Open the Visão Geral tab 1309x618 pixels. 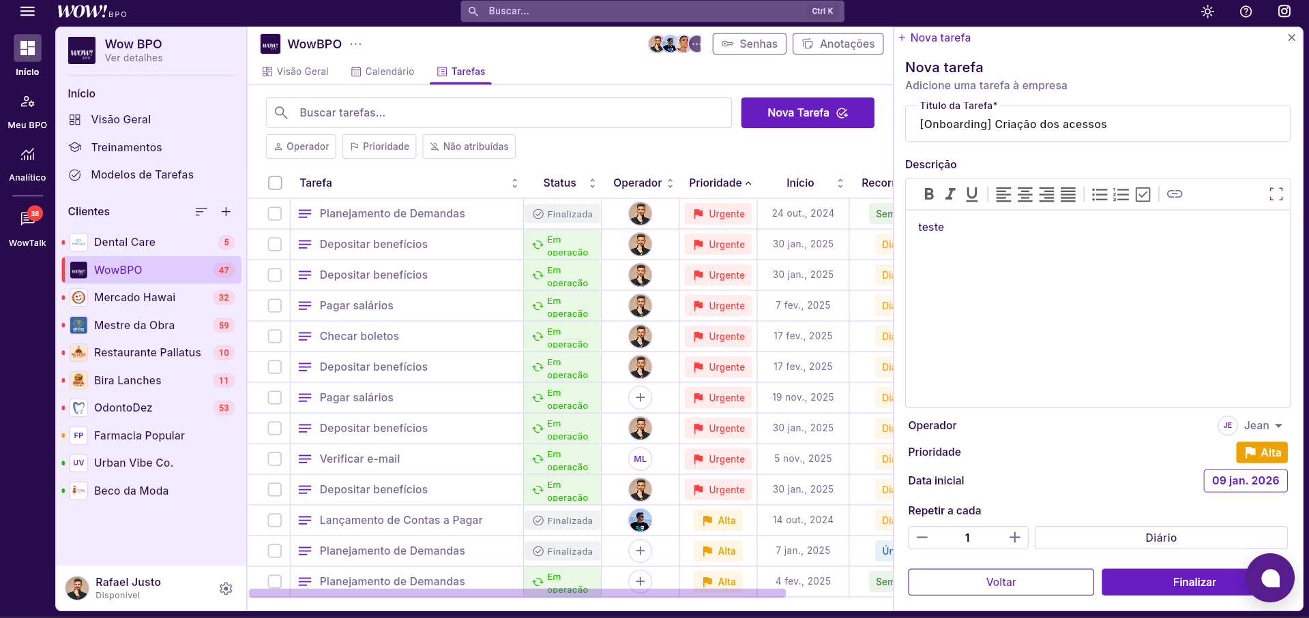coord(295,72)
